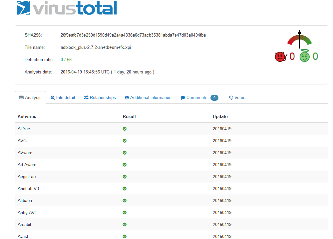Click the red malicious vote count 0
This screenshot has width=333, height=239.
(x=292, y=57)
